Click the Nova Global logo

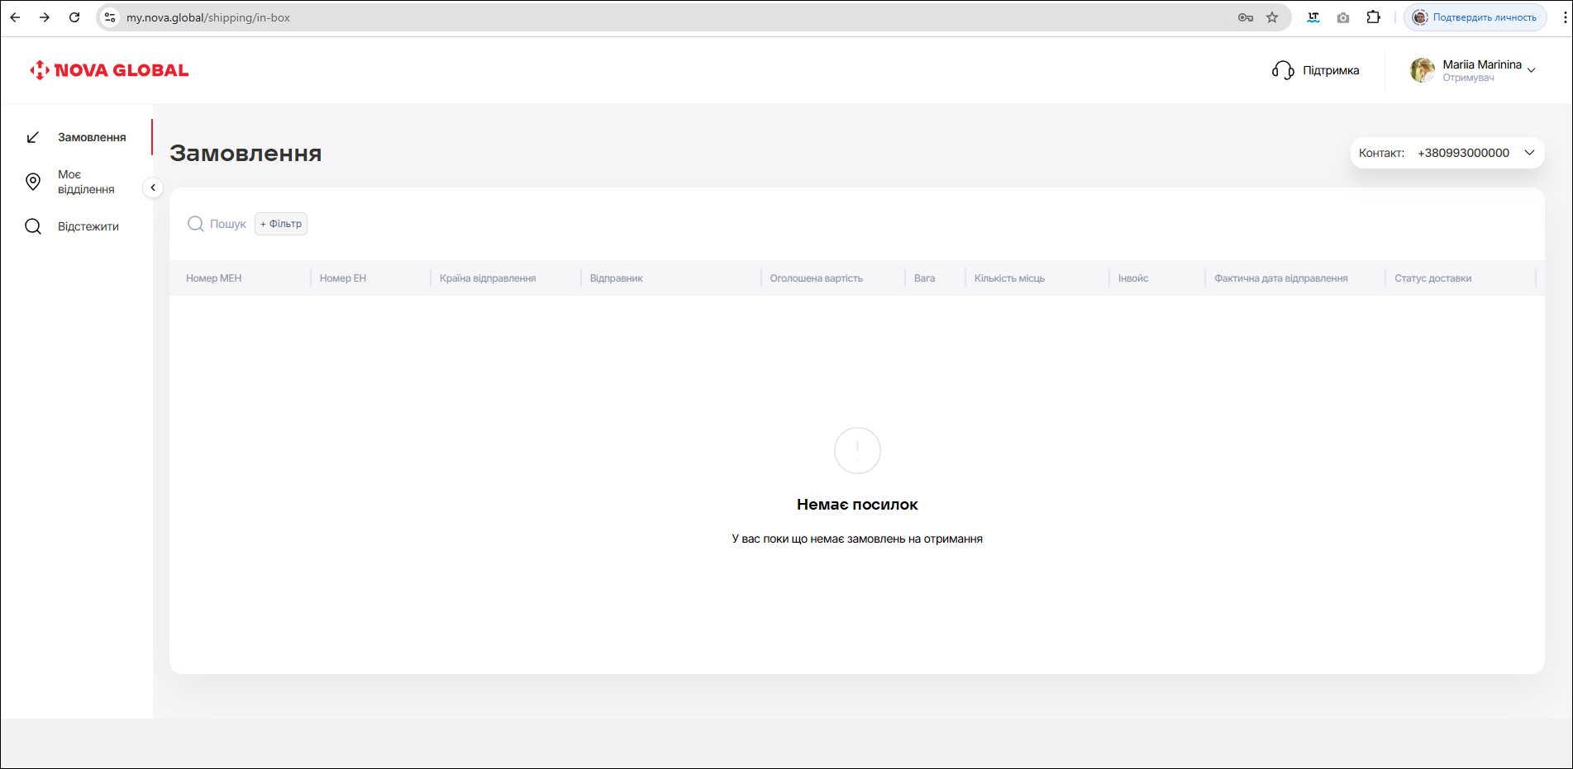pos(109,70)
